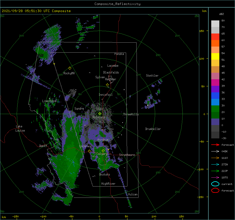Click the red 65 dBZ color band
This screenshot has width=235, height=220.
click(x=215, y=37)
